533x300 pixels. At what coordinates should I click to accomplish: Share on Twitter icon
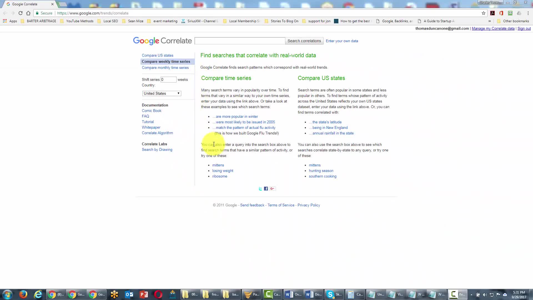[x=260, y=189]
